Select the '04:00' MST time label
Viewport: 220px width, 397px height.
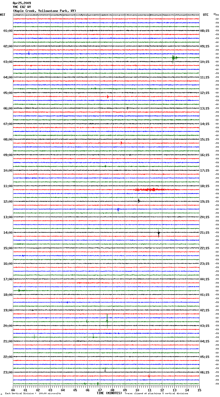point(8,77)
